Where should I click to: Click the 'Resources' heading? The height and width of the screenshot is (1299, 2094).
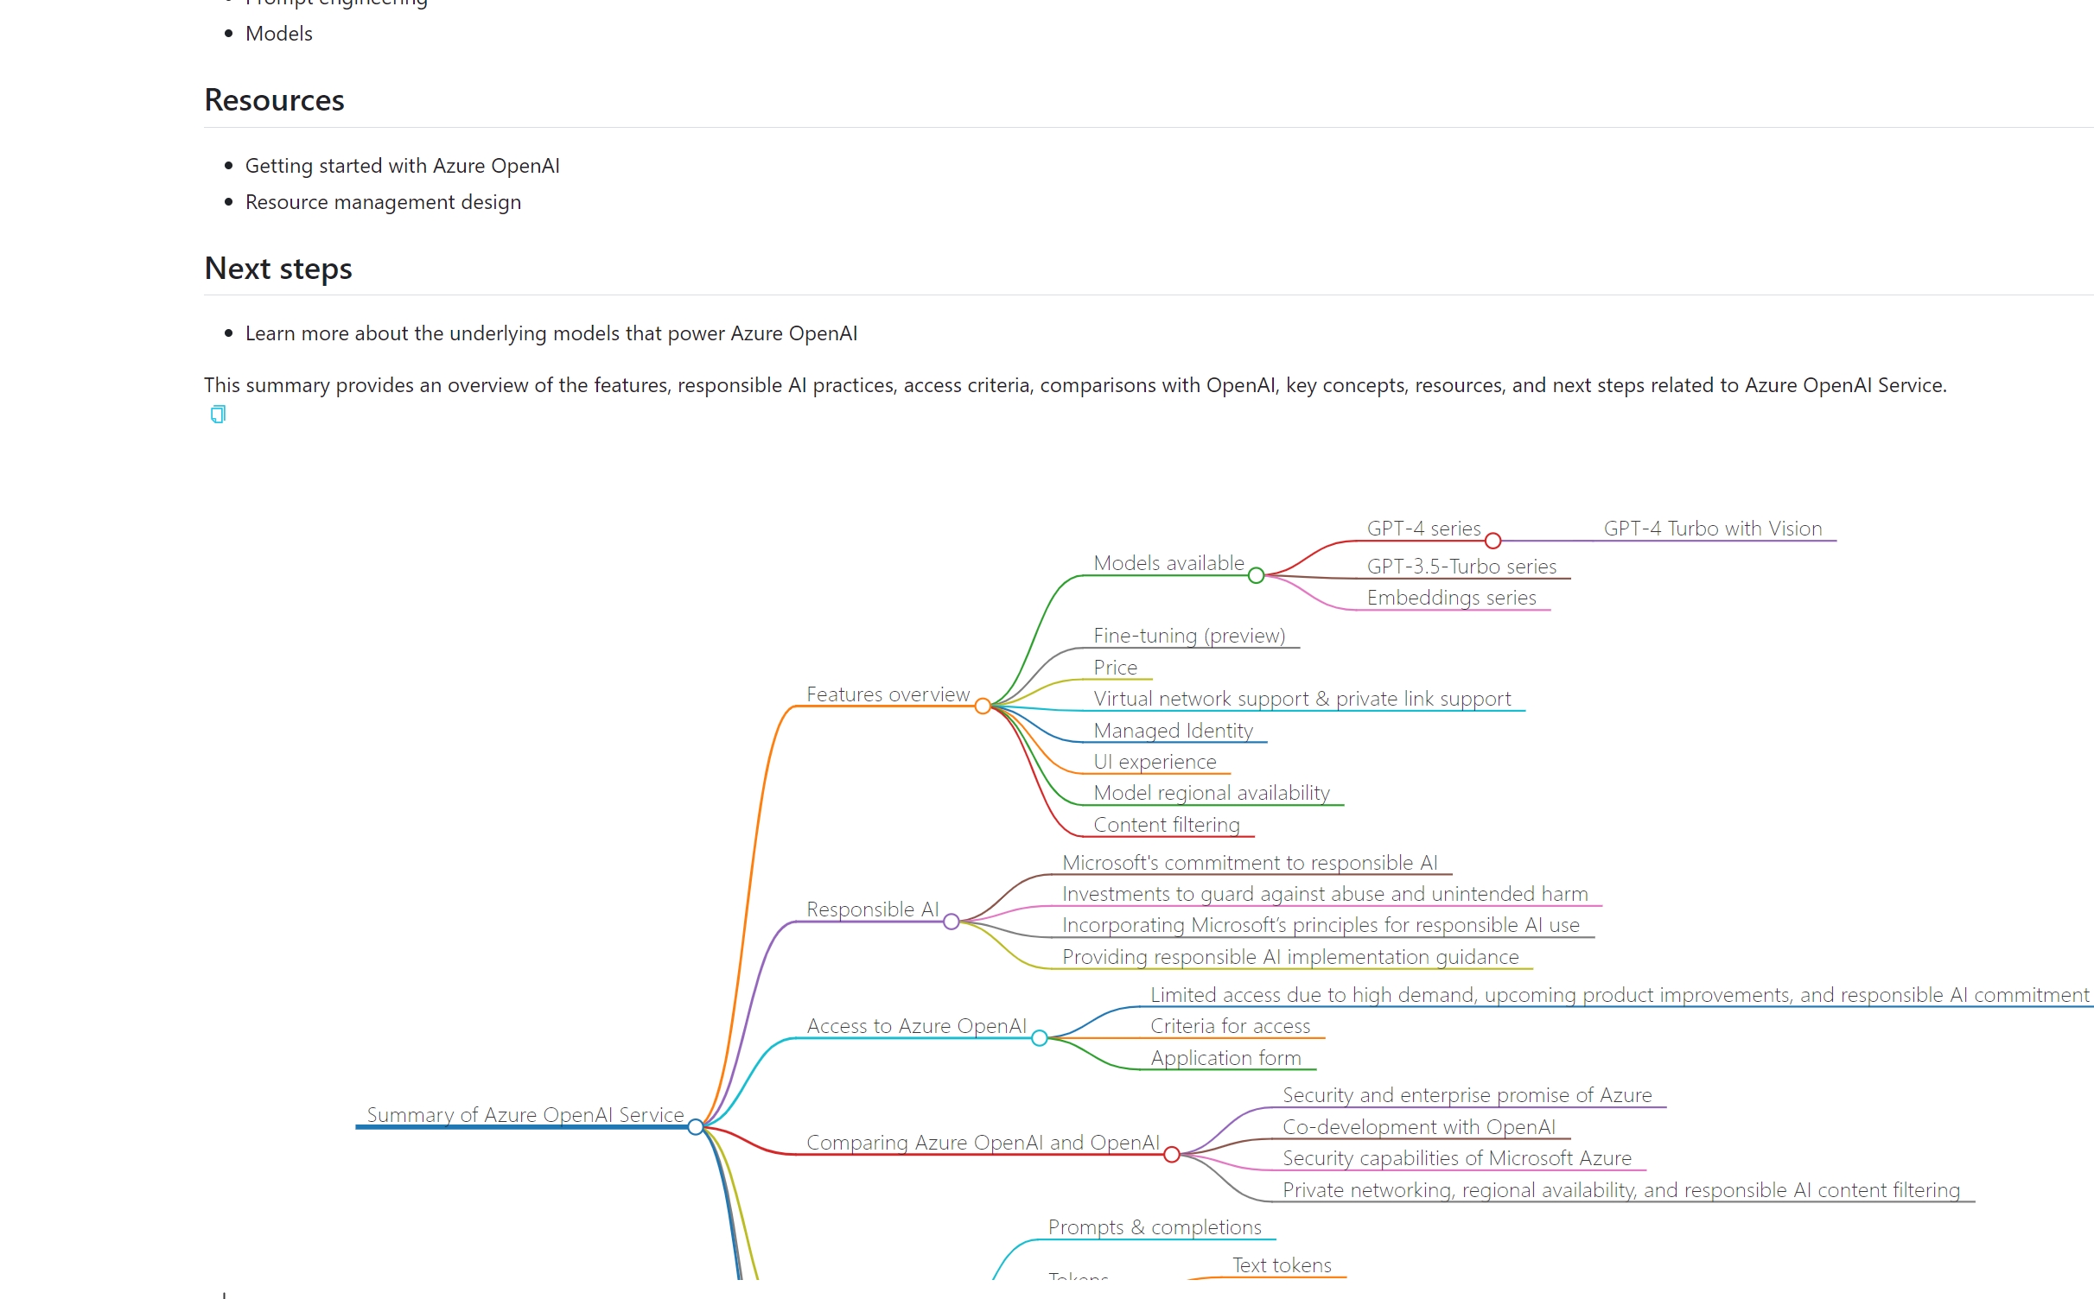point(274,100)
